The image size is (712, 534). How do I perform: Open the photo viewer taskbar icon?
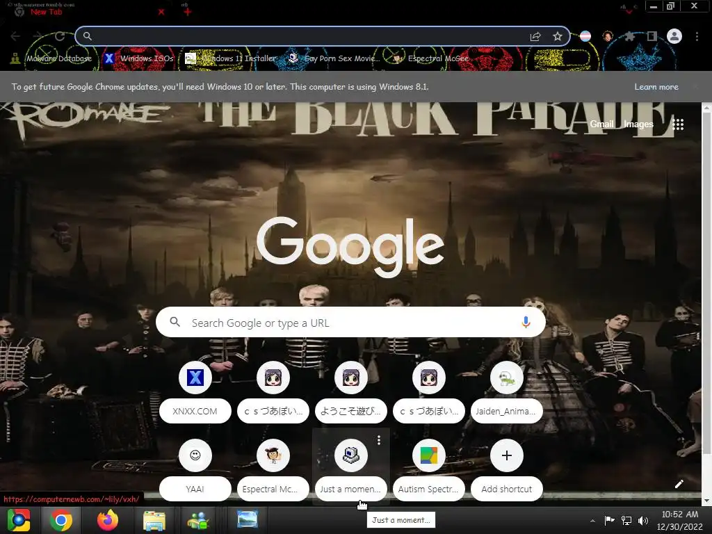(x=248, y=520)
